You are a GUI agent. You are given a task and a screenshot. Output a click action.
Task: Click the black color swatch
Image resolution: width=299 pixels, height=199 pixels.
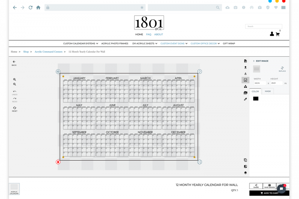point(256,99)
